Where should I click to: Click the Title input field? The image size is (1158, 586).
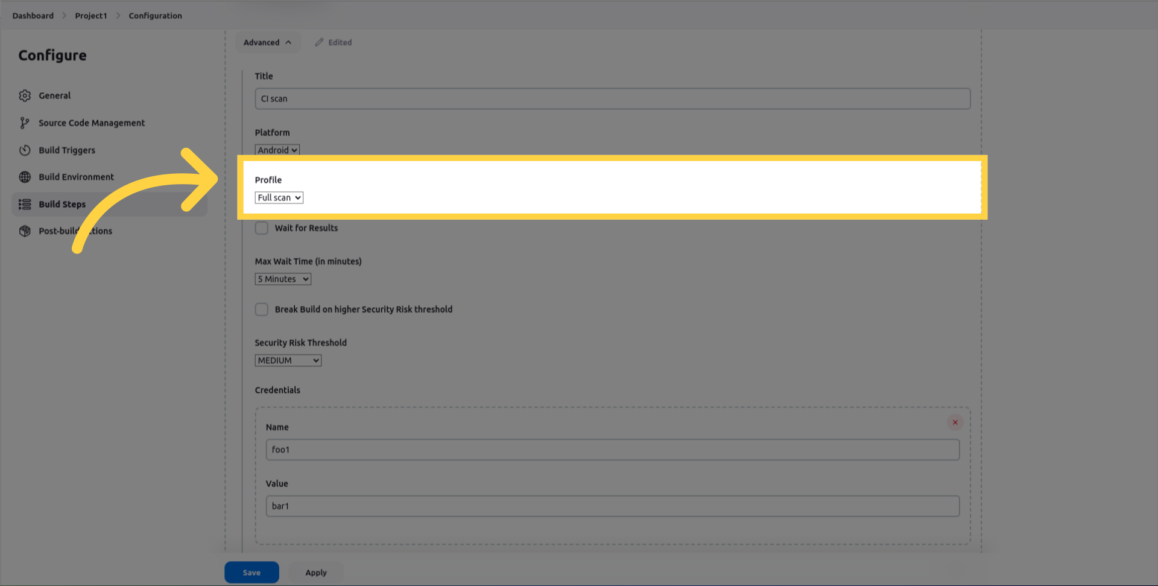[612, 99]
